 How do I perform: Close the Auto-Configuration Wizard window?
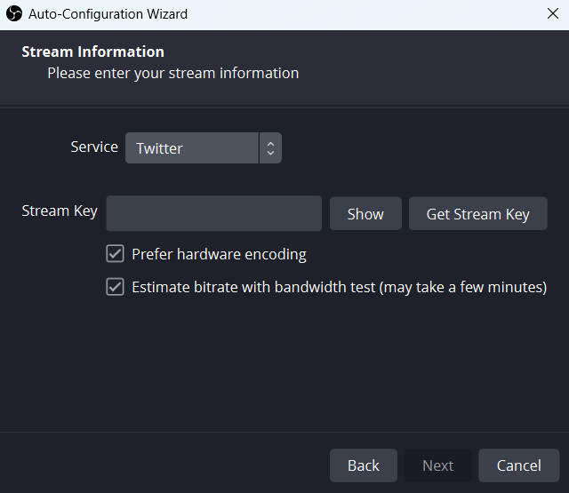click(553, 14)
